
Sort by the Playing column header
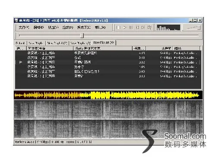21,48
